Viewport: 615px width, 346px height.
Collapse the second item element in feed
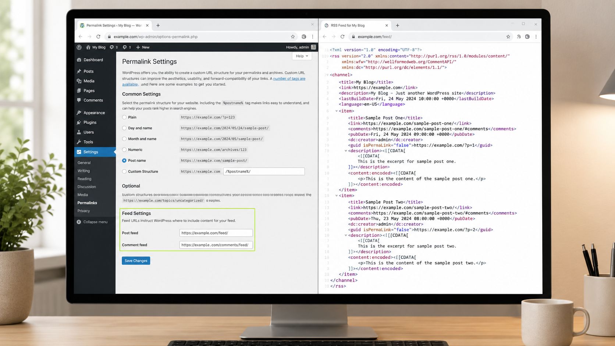336,195
